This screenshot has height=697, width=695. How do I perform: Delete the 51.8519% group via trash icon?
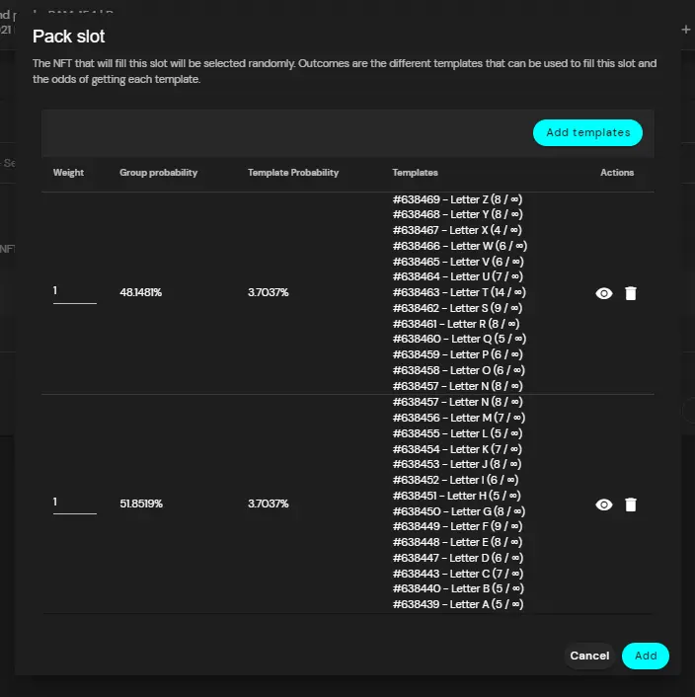tap(631, 504)
